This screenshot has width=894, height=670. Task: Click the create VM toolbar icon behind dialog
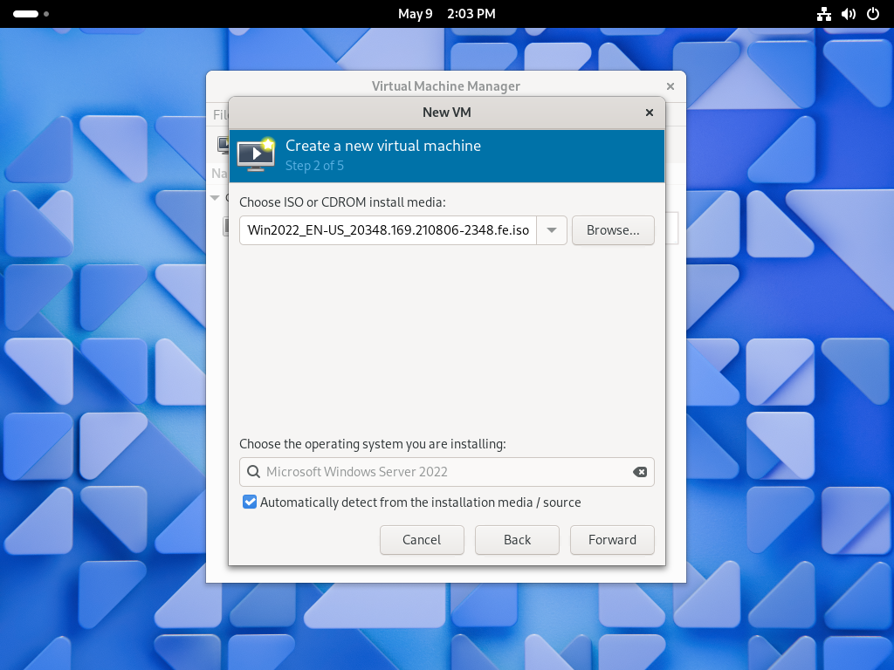tap(222, 144)
